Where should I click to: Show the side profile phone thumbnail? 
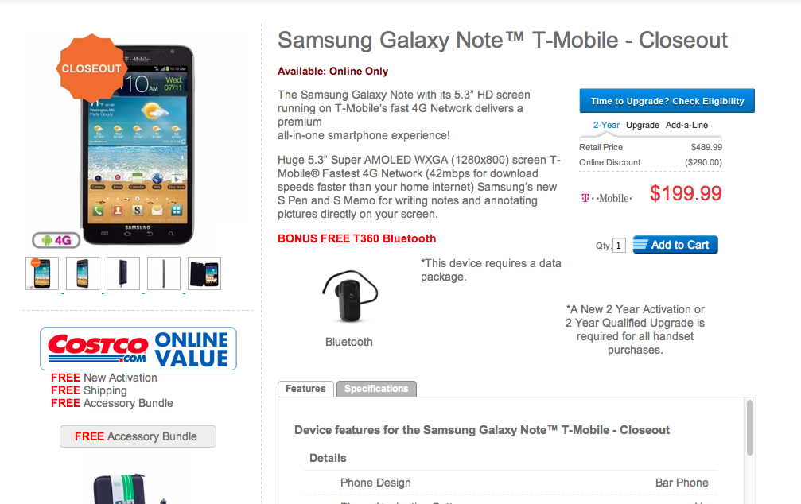coord(164,273)
